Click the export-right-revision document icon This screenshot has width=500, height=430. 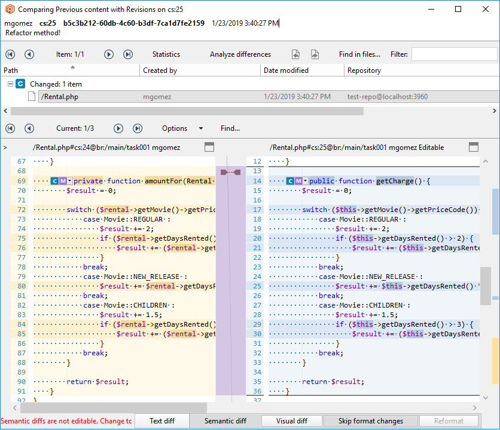[x=315, y=54]
